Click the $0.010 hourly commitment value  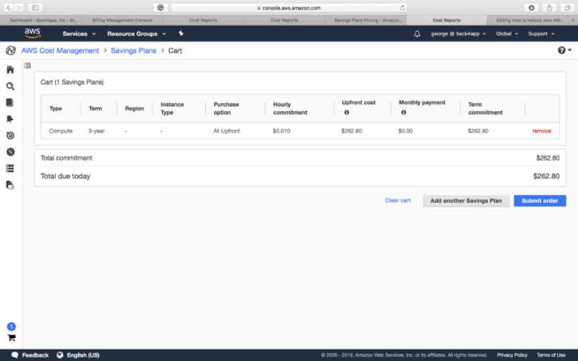click(281, 131)
